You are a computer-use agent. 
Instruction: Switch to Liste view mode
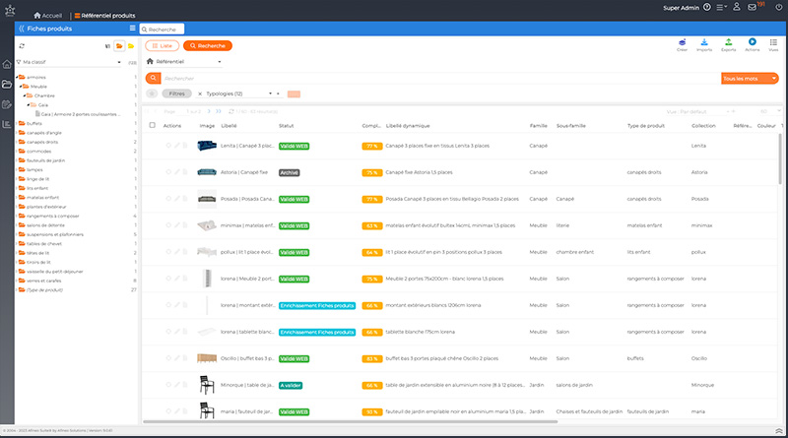pyautogui.click(x=163, y=45)
